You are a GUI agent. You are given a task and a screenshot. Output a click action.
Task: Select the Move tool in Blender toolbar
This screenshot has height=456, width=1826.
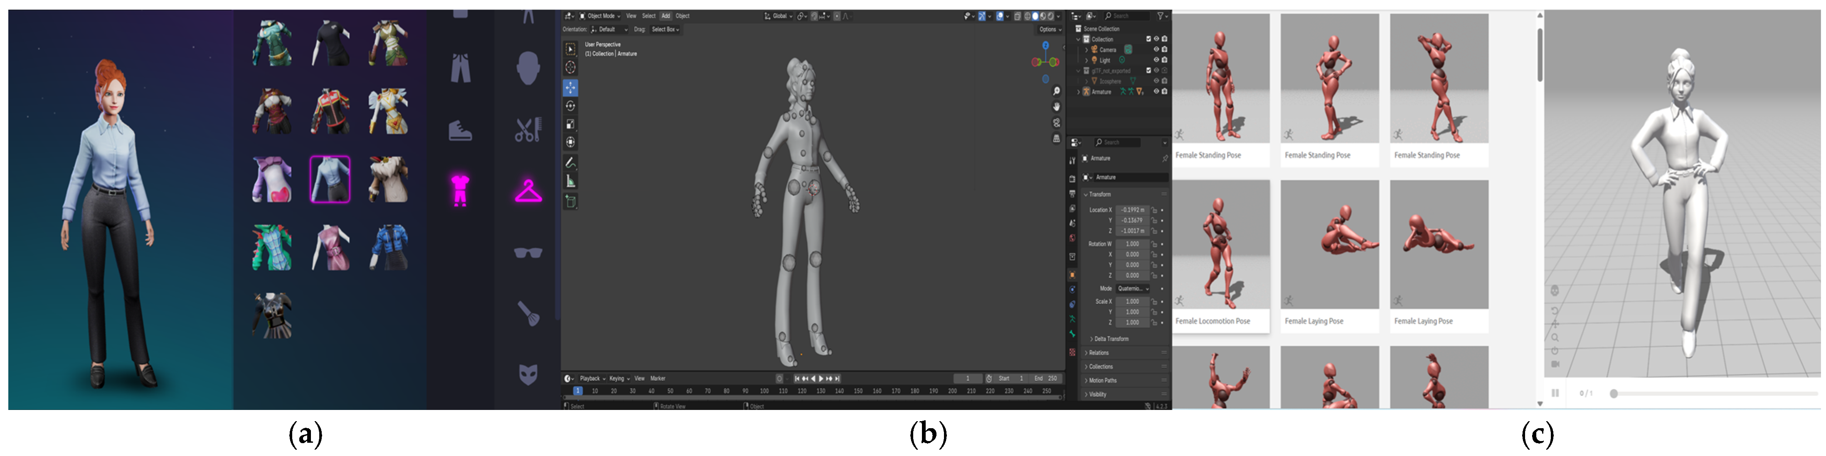tap(571, 88)
